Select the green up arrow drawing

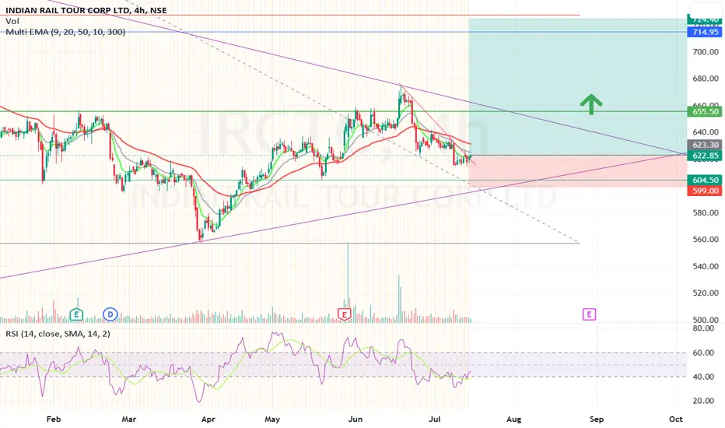pos(591,104)
